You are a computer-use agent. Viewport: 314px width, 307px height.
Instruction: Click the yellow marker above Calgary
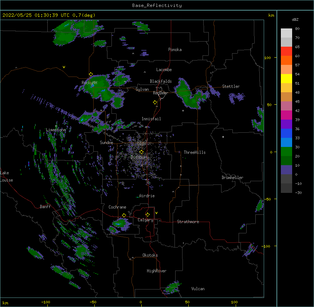click(148, 215)
